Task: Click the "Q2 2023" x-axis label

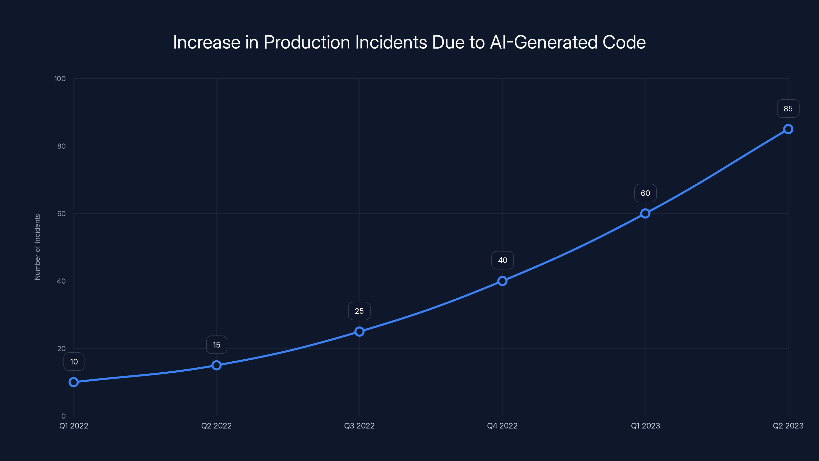Action: [x=788, y=426]
